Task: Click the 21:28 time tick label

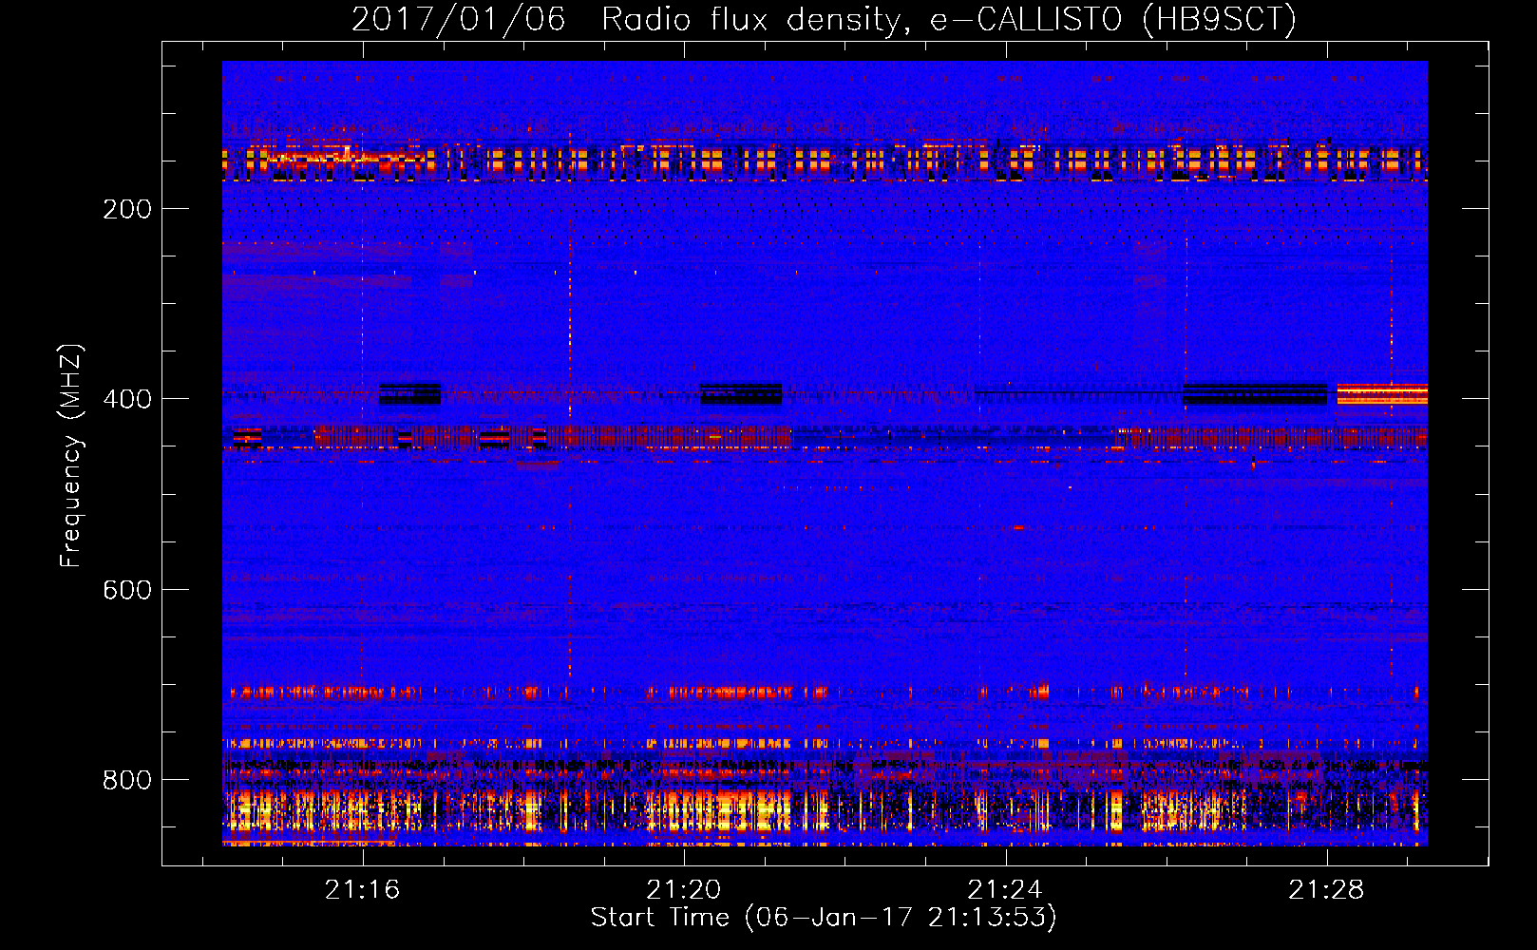Action: (x=1325, y=890)
